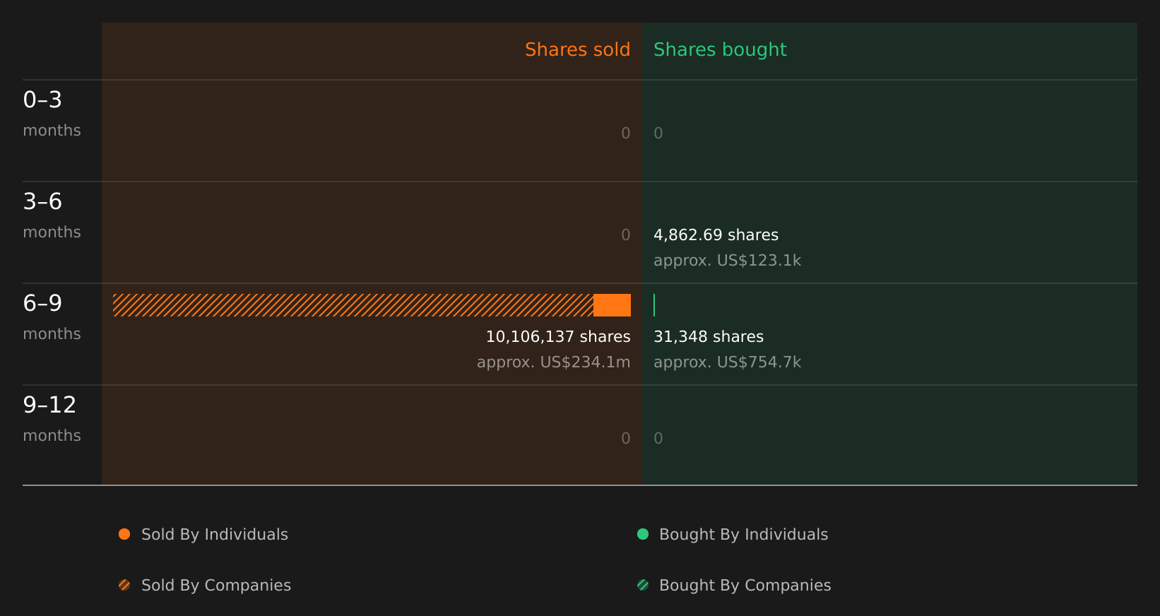The image size is (1160, 616).
Task: Click the thin green bought bar
Action: [x=654, y=305]
